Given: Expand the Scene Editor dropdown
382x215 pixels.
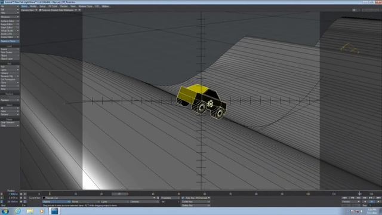Looking at the screenshot, I should click(x=10, y=37).
